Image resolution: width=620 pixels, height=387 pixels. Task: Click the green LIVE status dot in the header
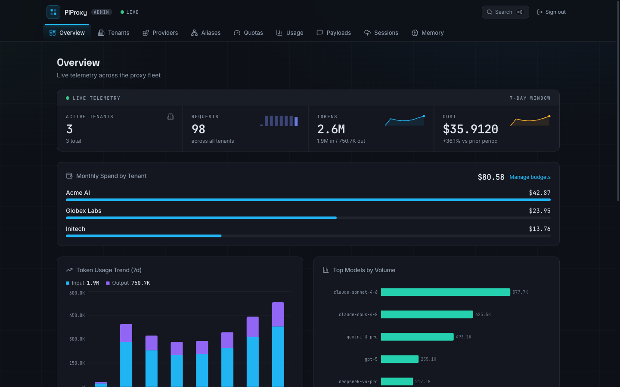point(122,12)
